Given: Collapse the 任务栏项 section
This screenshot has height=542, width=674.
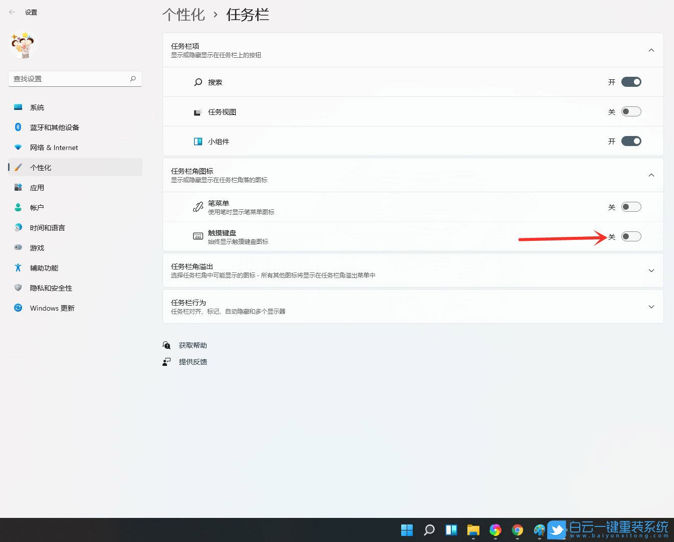Looking at the screenshot, I should [x=651, y=50].
